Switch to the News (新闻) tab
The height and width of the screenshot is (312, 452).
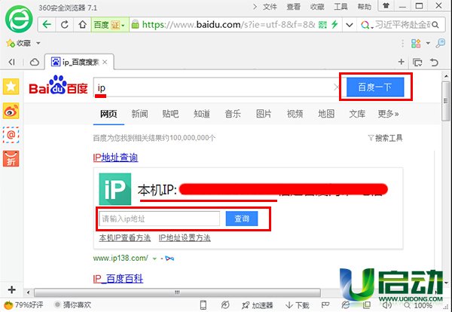[x=139, y=114]
